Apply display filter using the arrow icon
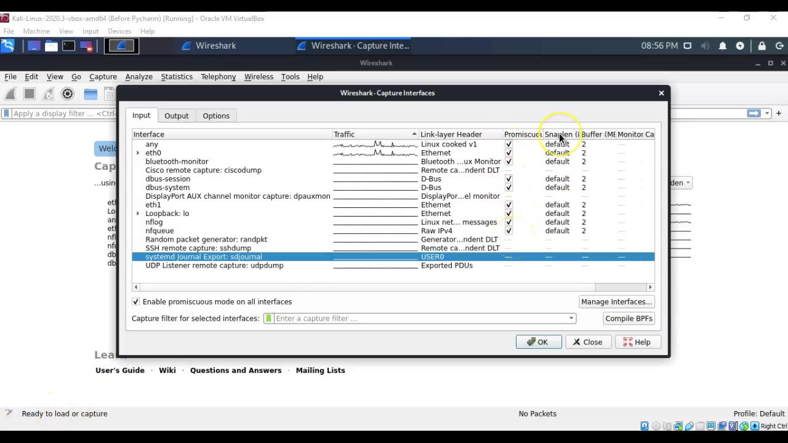Screen dimensions: 788x443 tap(754, 113)
